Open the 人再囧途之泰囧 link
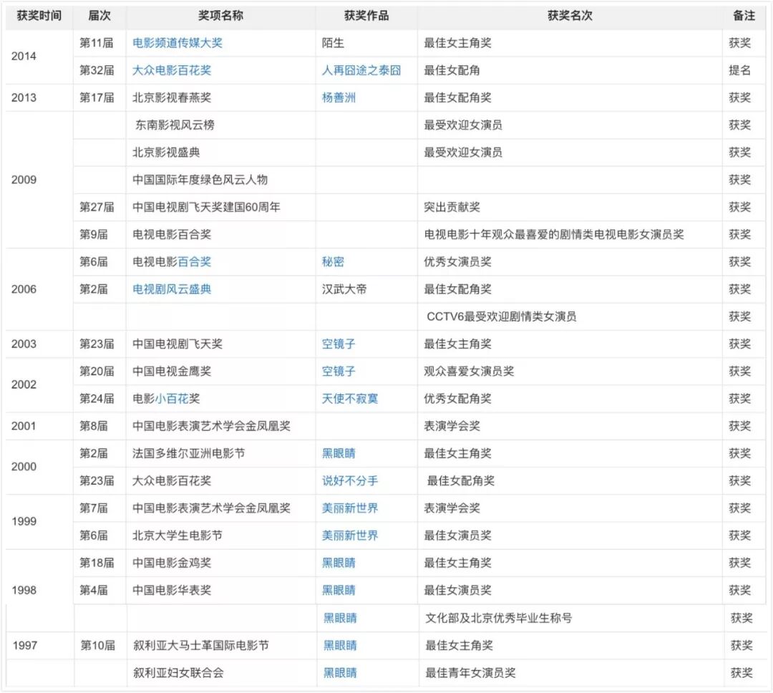Image resolution: width=773 pixels, height=693 pixels. point(361,70)
